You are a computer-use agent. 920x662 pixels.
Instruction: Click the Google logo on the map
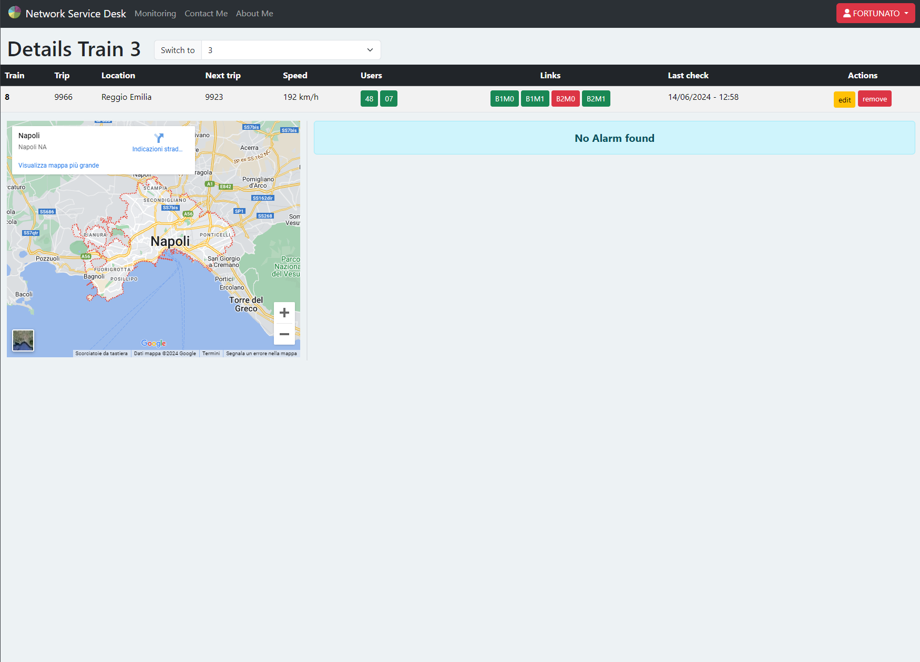click(x=154, y=343)
